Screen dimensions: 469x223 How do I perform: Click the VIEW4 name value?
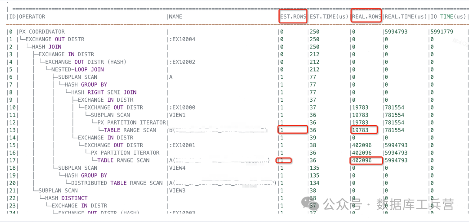177,168
